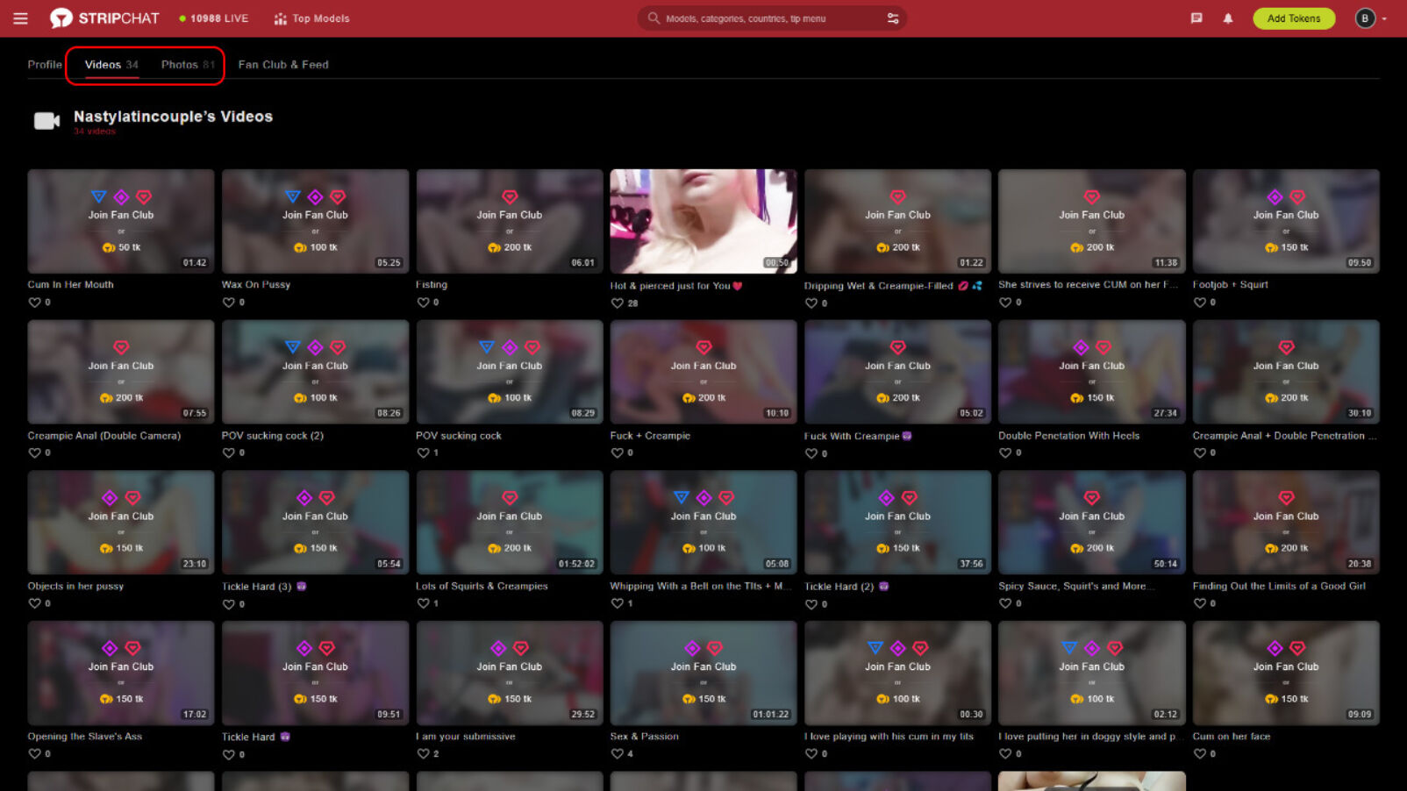
Task: Open messages via the chat icon
Action: point(1195,18)
